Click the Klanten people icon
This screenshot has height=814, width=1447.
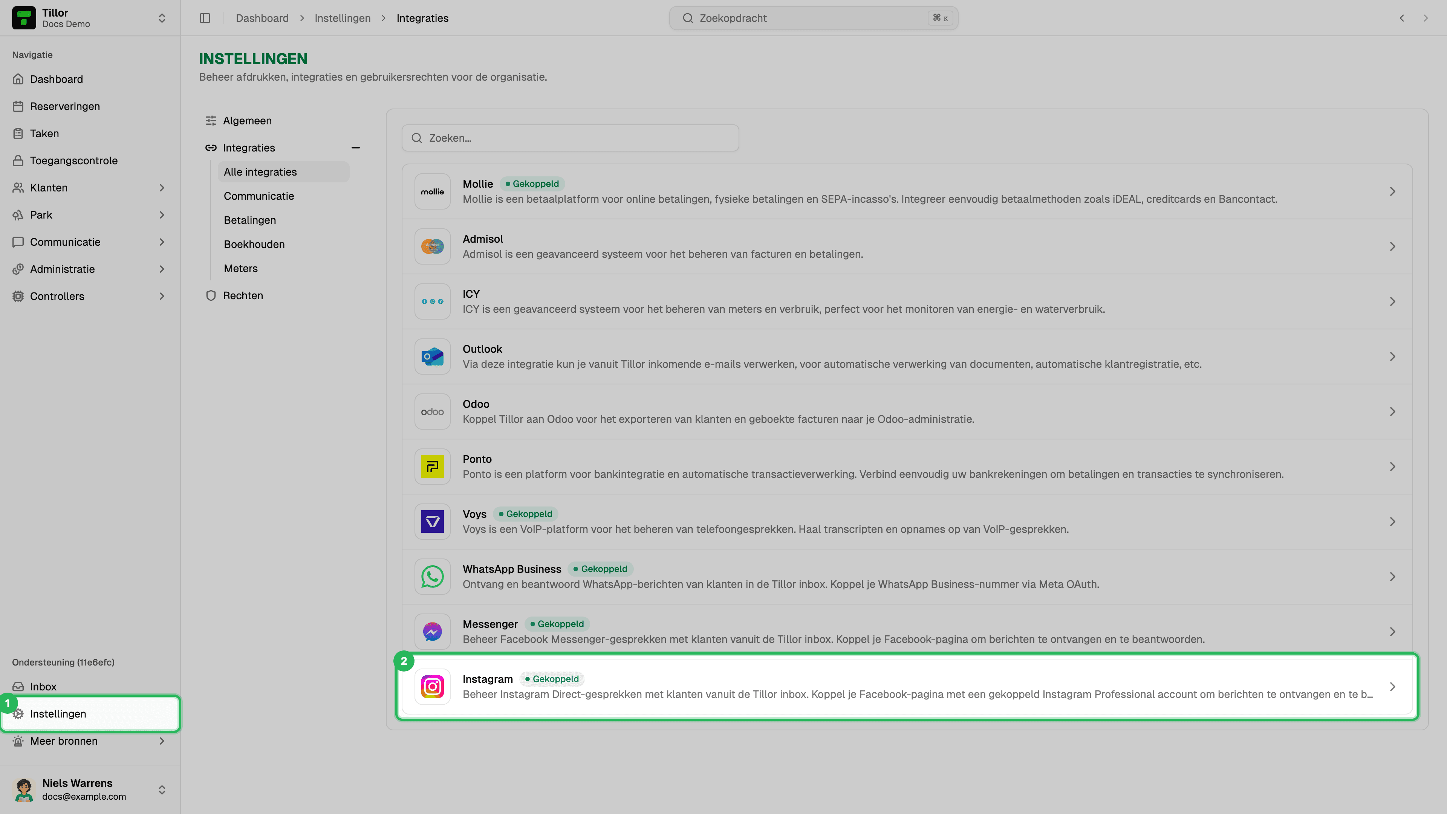(x=18, y=188)
